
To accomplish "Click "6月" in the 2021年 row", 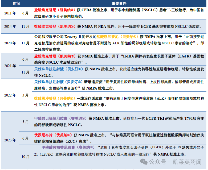I will point(26,59).
